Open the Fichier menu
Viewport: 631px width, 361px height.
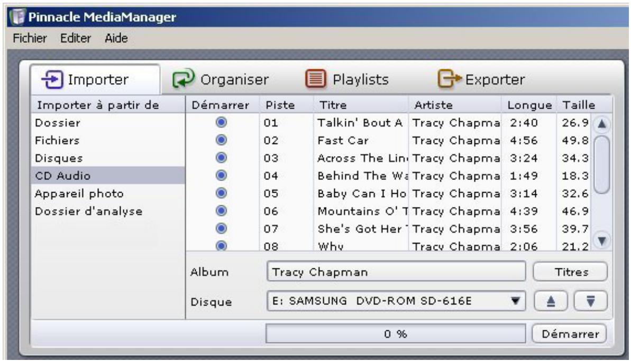[x=30, y=38]
